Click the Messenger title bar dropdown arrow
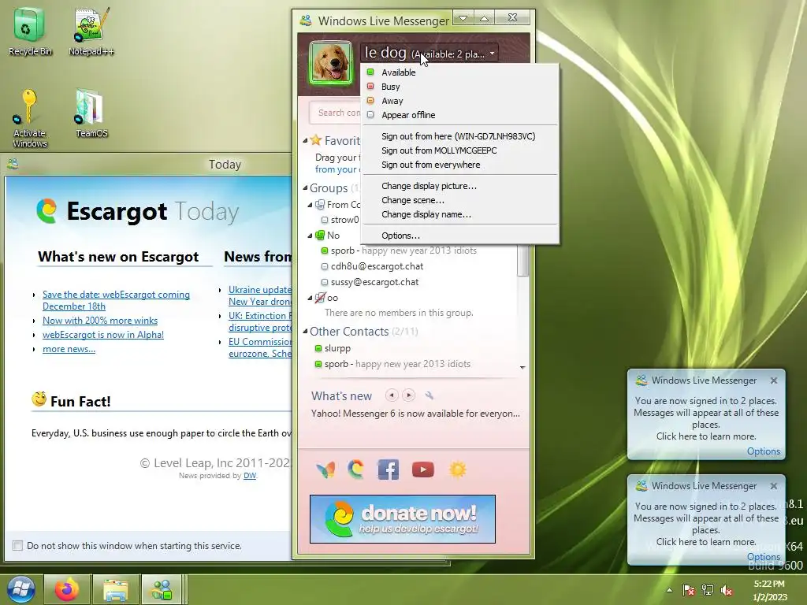 (x=463, y=18)
